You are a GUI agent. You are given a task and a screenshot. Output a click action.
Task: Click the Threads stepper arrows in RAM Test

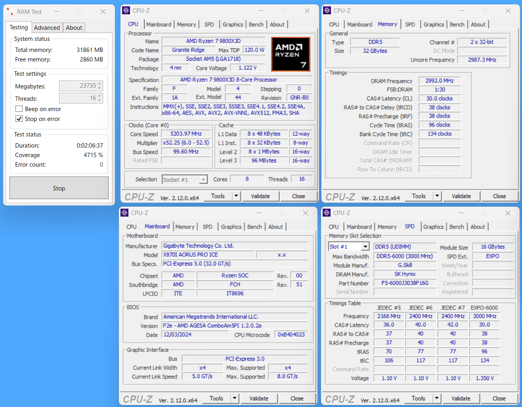(x=100, y=98)
